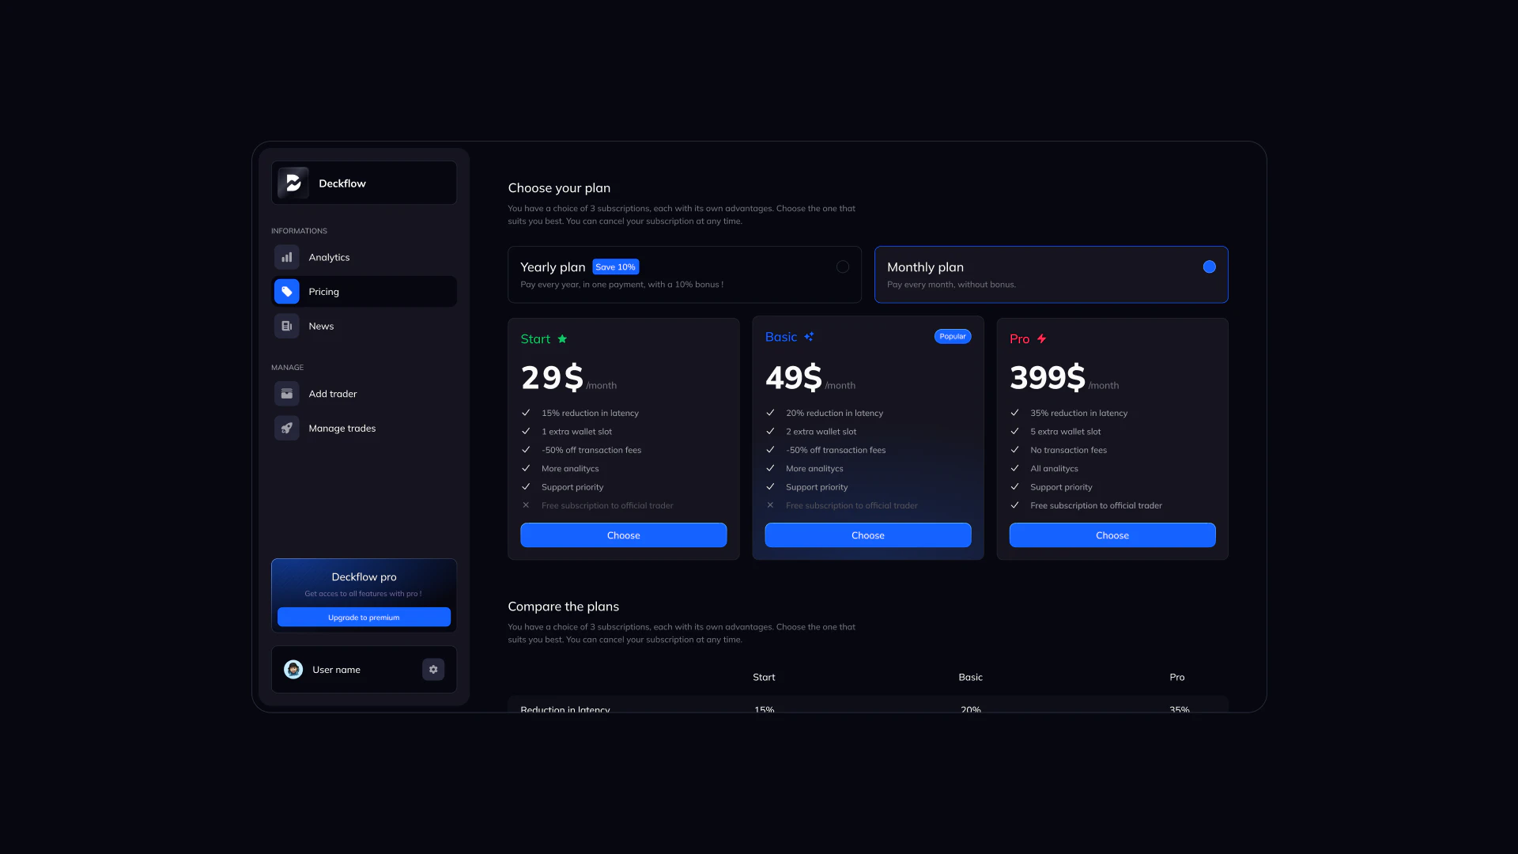Click the Deckflow logo icon
Screen dimensions: 1518x854
coord(293,183)
